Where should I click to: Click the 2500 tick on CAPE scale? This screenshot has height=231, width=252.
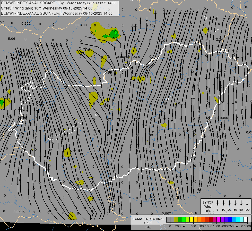[x=232, y=226]
